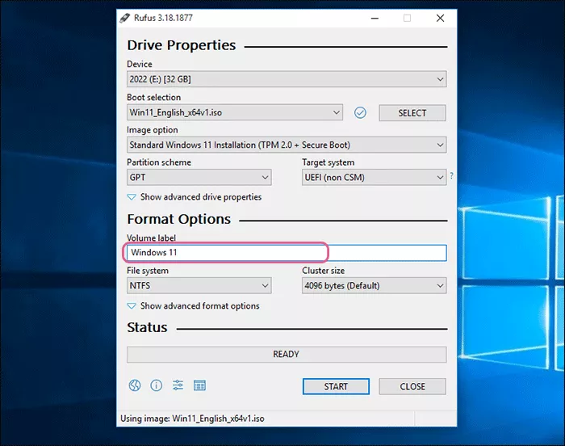Viewport: 565px width, 446px height.
Task: Click the SELECT button
Action: pyautogui.click(x=412, y=113)
